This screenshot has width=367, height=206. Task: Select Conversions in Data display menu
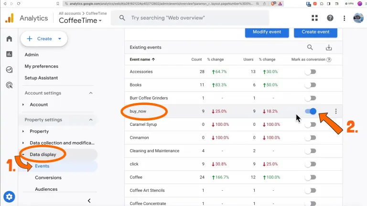[48, 177]
